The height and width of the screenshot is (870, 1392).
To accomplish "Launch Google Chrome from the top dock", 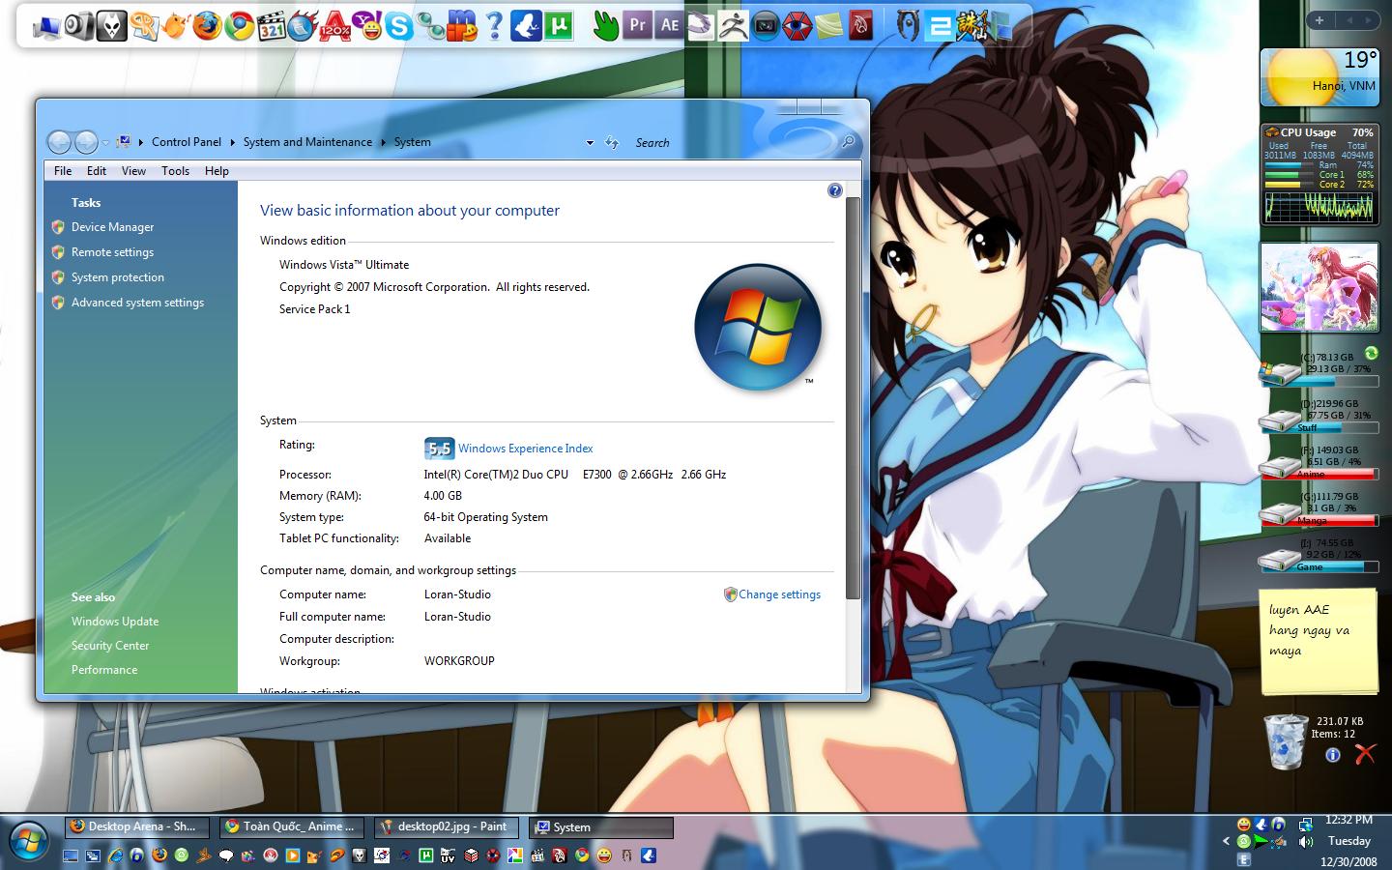I will (240, 25).
